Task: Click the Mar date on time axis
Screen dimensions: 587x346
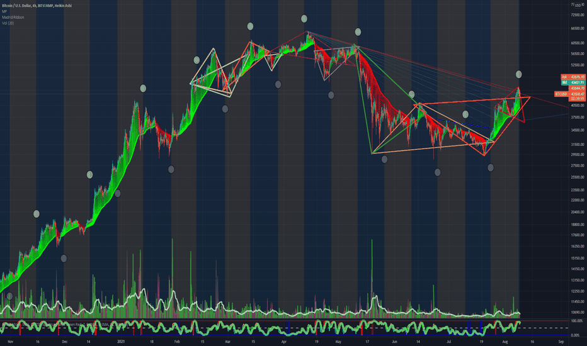Action: tap(227, 342)
